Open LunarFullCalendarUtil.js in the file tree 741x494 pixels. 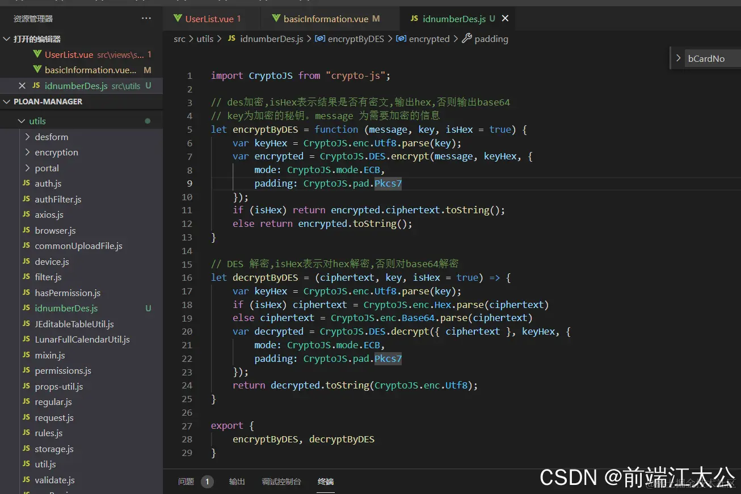point(82,339)
